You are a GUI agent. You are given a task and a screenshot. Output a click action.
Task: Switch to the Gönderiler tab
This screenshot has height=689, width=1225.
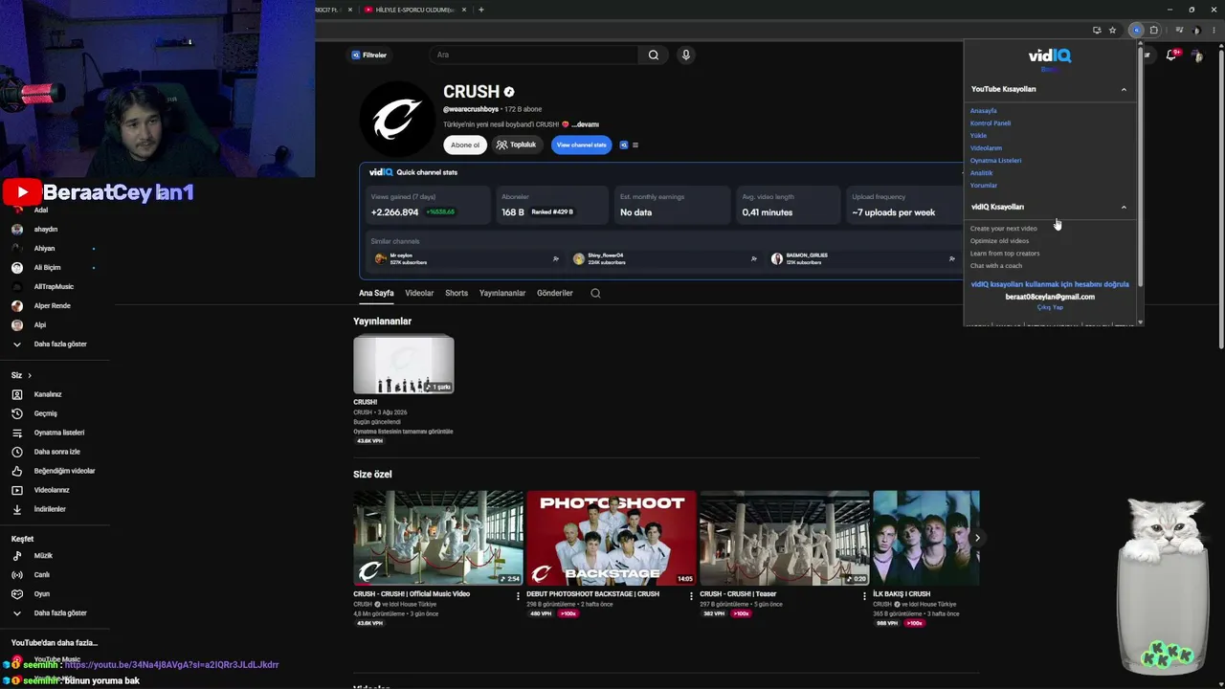click(555, 293)
